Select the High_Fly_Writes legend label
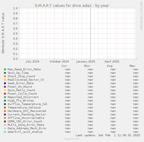The image size is (144, 142). [21, 101]
